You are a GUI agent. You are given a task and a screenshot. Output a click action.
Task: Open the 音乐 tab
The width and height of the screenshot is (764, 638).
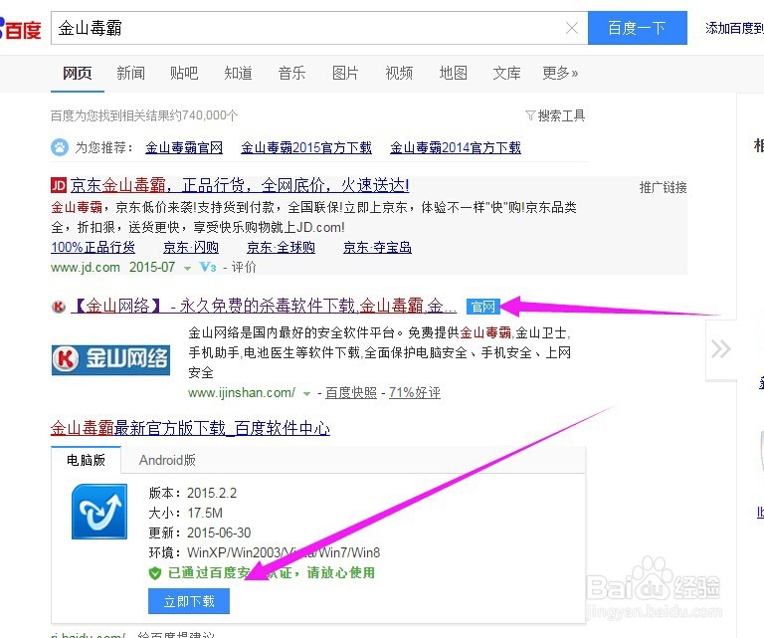(x=291, y=73)
